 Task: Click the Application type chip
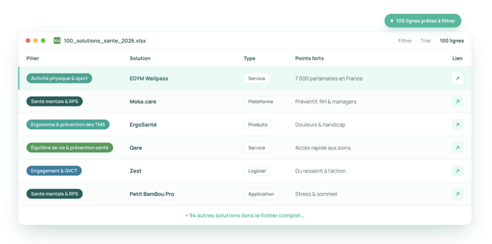pyautogui.click(x=261, y=193)
